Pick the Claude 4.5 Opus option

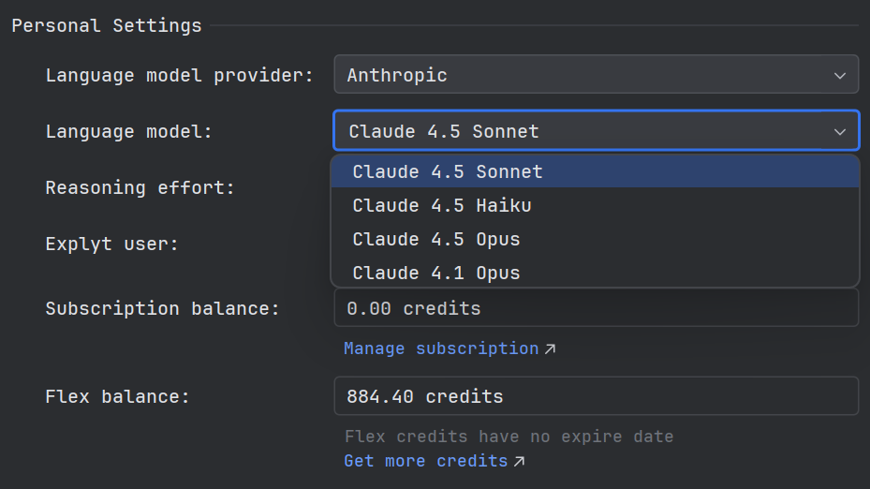[436, 240]
